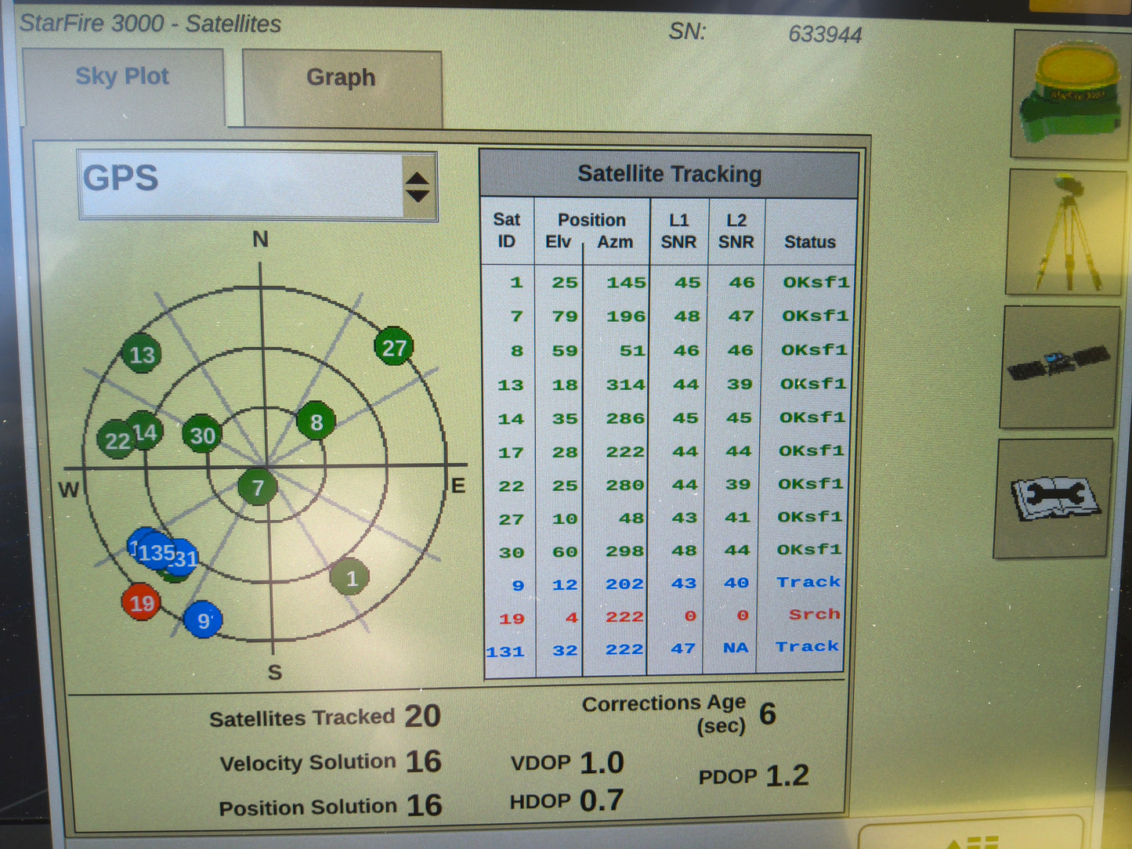Click the NA L2 SNR value for 131
This screenshot has height=849, width=1132.
[736, 648]
